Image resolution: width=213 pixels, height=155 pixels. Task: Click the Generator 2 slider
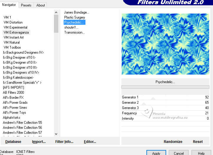point(165,103)
